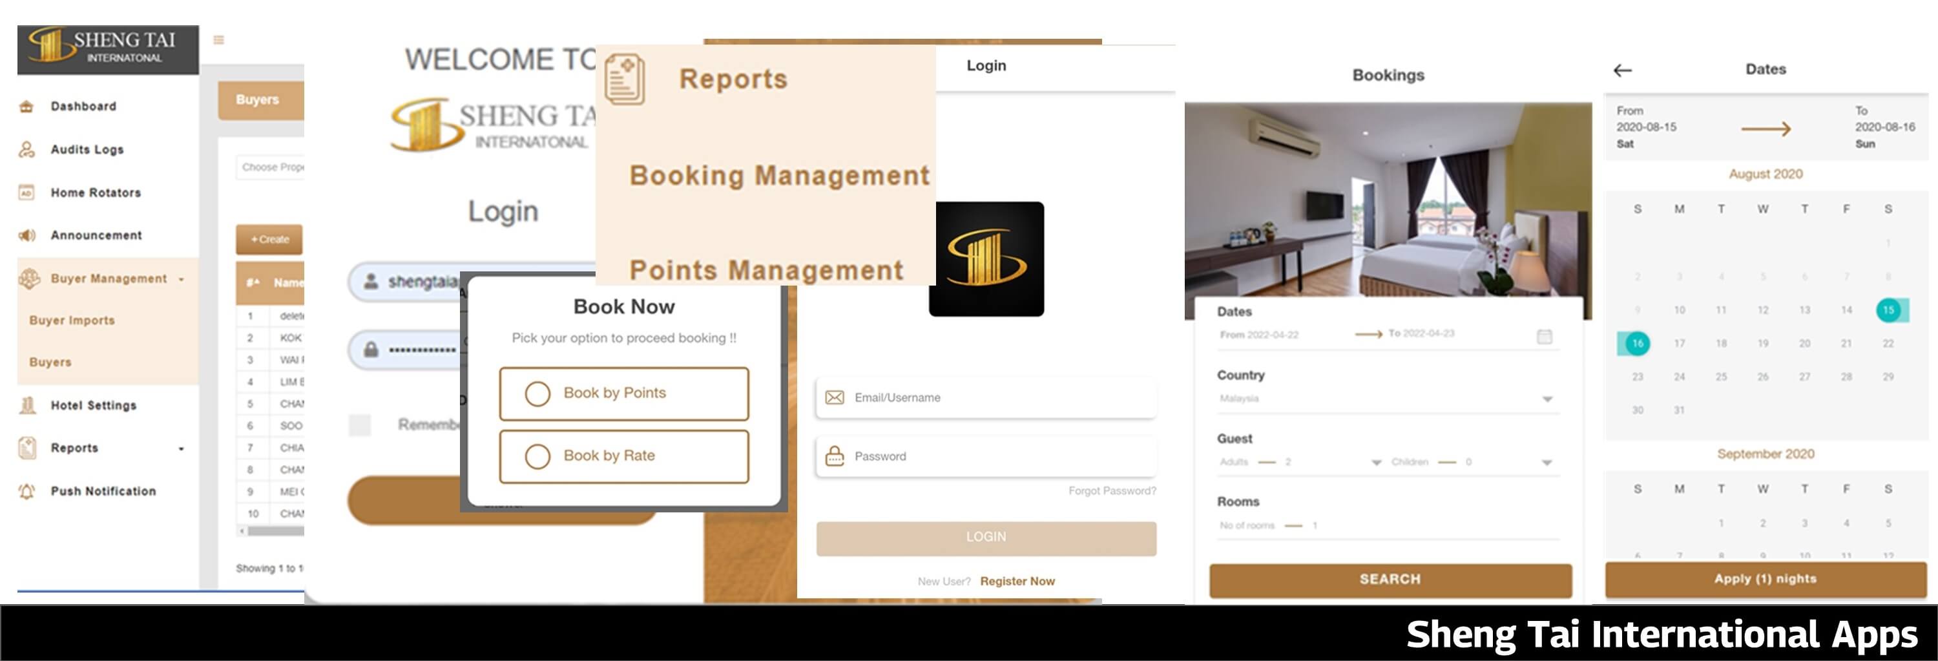Open the Children guest count dropdown

[1547, 462]
